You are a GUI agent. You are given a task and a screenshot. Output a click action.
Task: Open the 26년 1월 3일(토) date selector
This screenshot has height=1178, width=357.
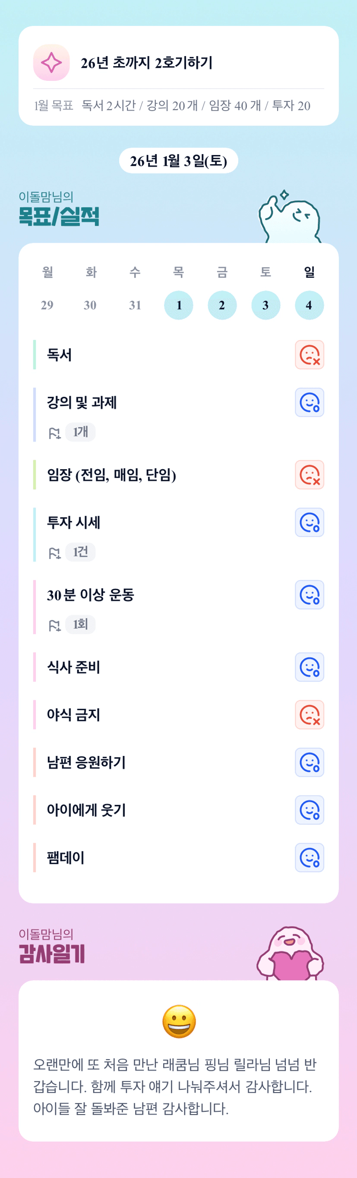click(178, 161)
